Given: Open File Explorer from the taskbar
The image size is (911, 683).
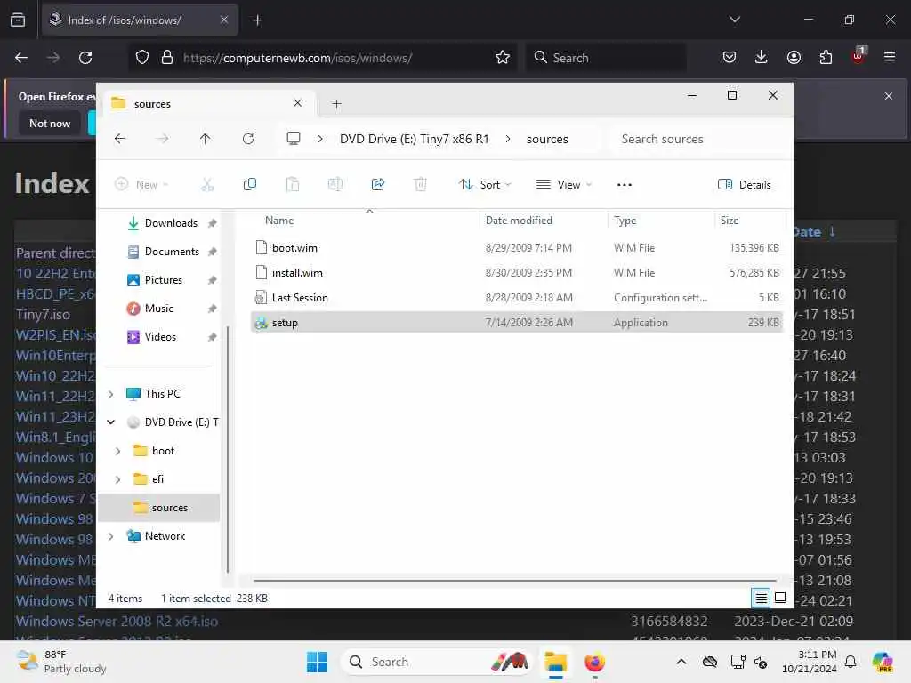Looking at the screenshot, I should tap(555, 662).
